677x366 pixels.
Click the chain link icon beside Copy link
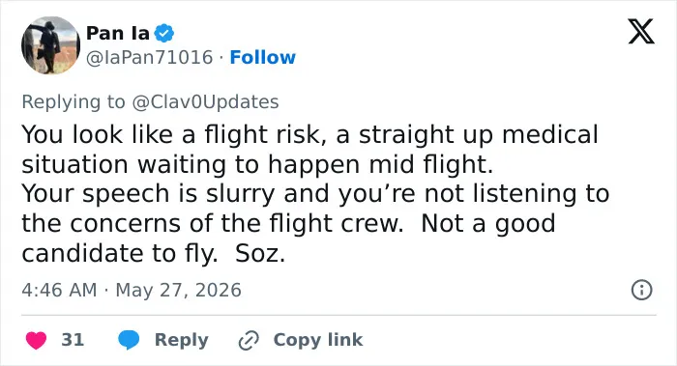coord(249,340)
